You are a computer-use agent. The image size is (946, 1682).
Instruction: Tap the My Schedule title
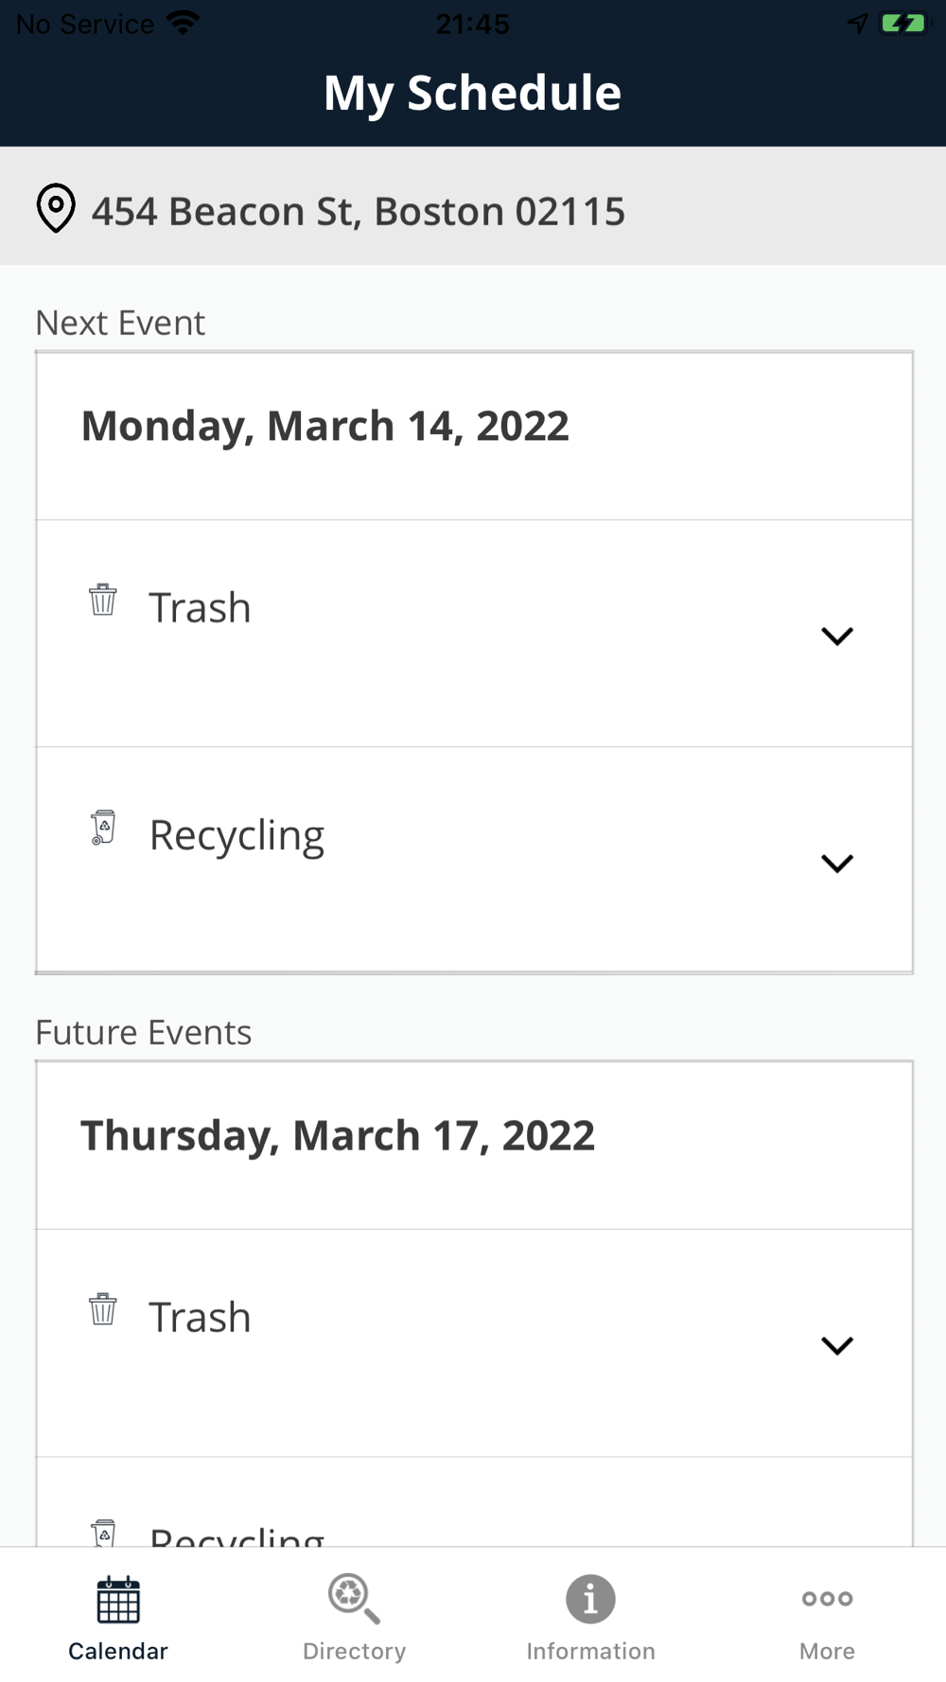click(x=472, y=93)
